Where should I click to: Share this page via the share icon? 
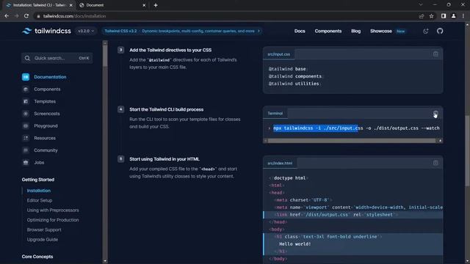coord(422,16)
